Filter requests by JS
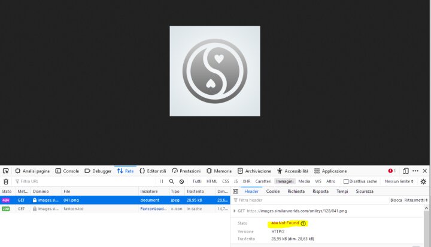The height and width of the screenshot is (247, 431). tap(236, 181)
